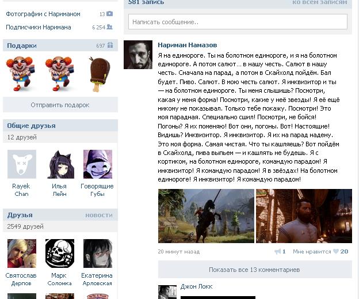The image size is (363, 299).
Task: Open Екатерина Арловская avatar
Action: 98,253
